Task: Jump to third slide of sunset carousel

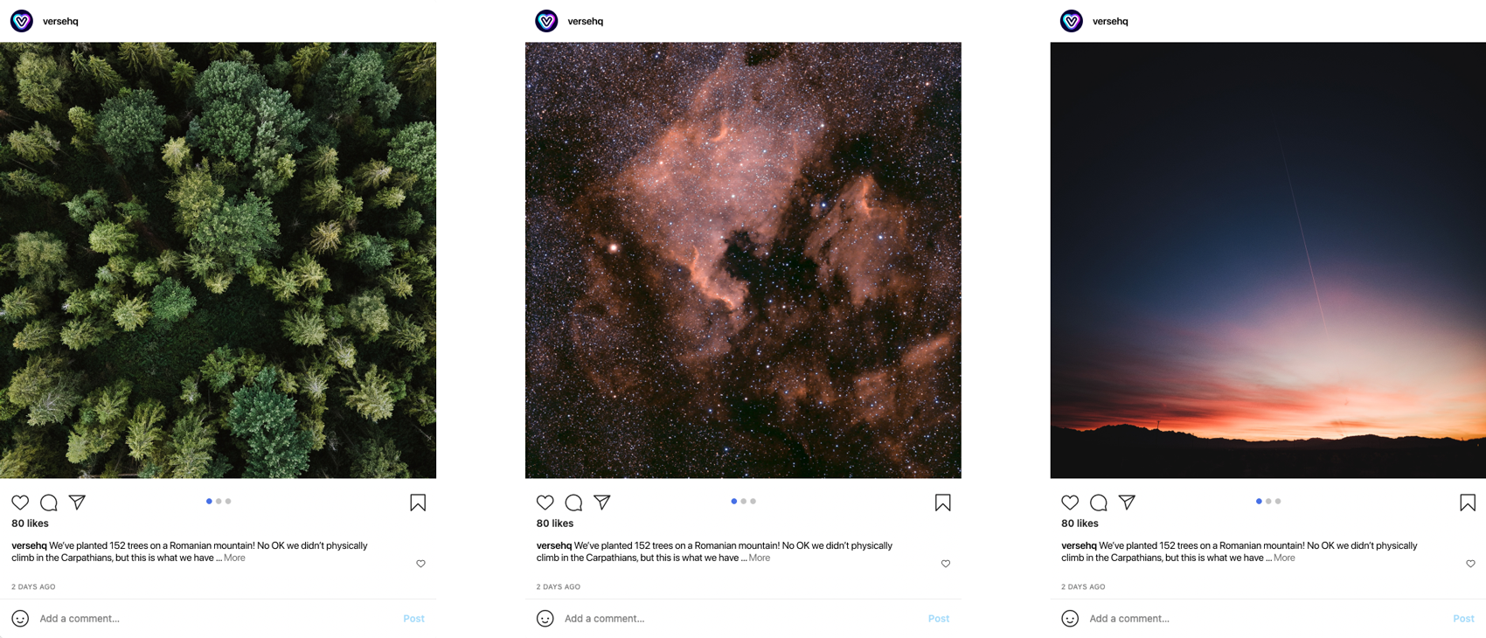Action: pos(1278,502)
